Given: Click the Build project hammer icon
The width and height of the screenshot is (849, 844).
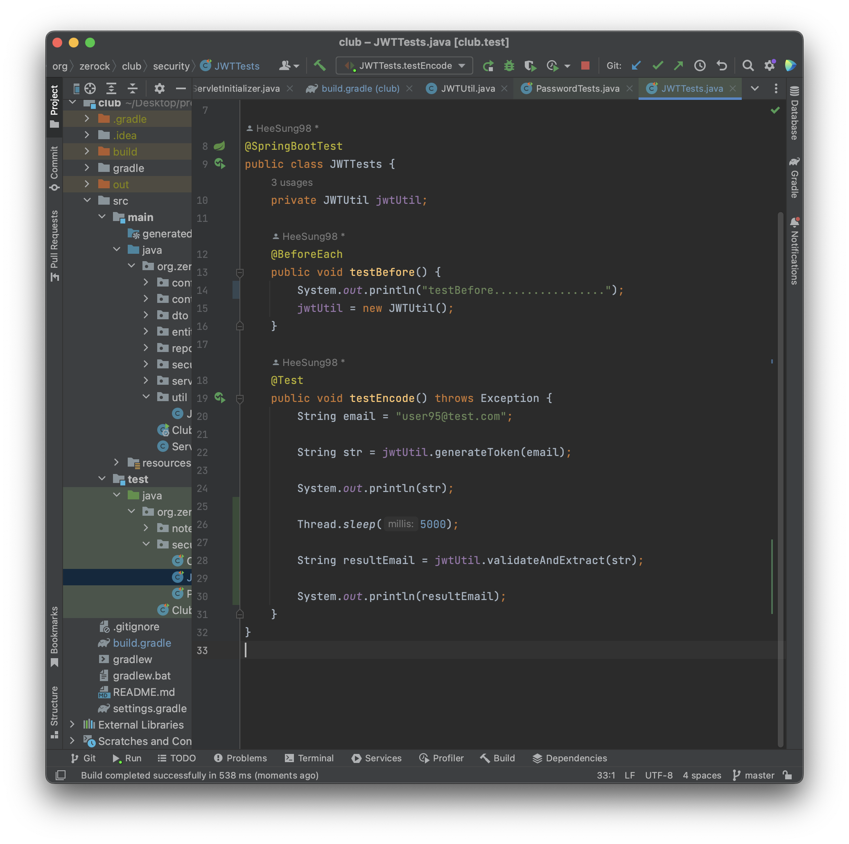Looking at the screenshot, I should [319, 65].
